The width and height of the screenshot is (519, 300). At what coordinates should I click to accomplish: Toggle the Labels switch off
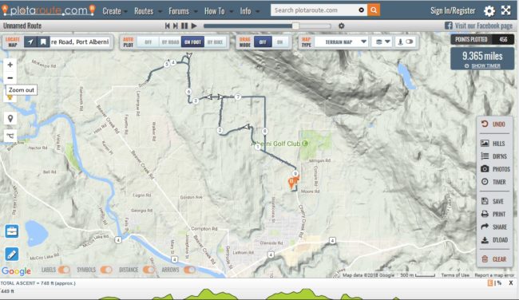(x=64, y=270)
